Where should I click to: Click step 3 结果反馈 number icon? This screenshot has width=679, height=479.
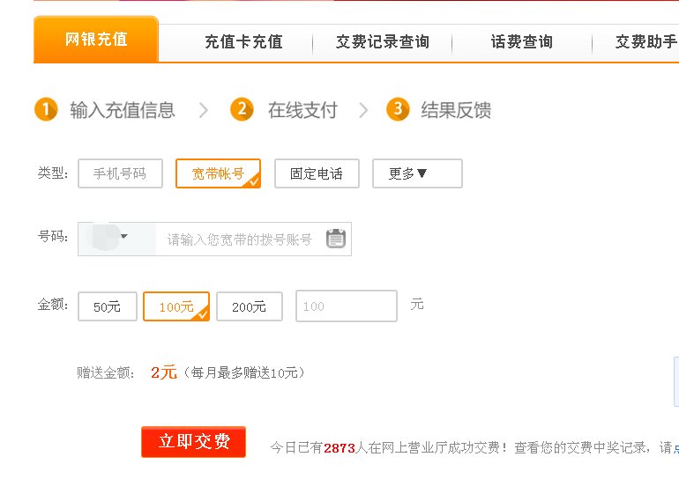[398, 109]
